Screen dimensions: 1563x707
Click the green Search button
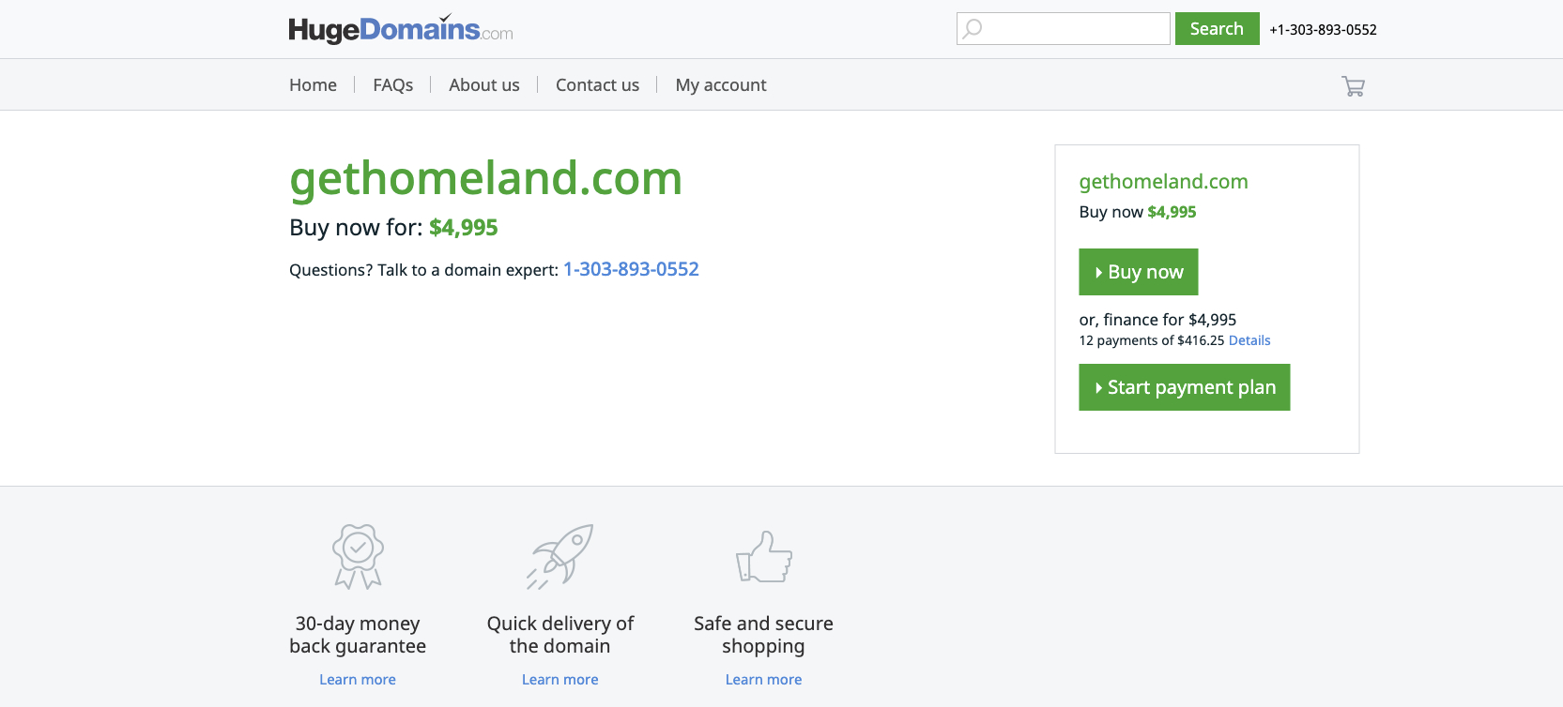pos(1217,29)
